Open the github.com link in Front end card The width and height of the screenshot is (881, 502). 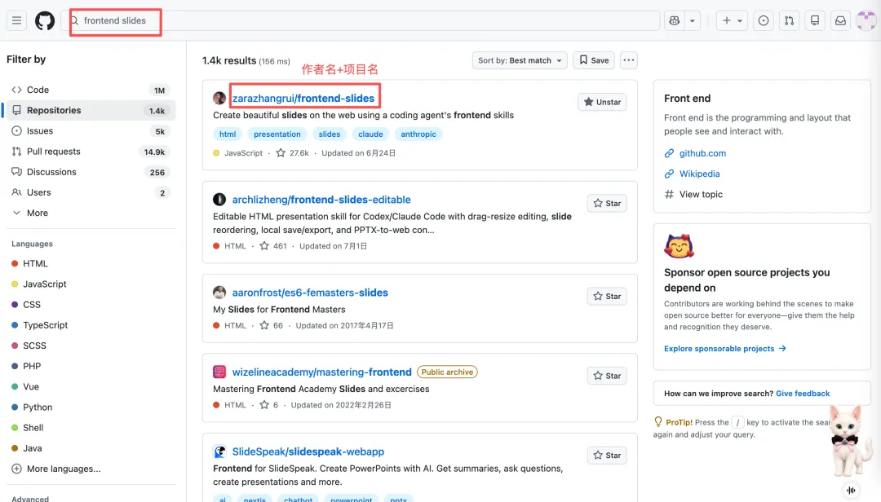click(x=702, y=153)
